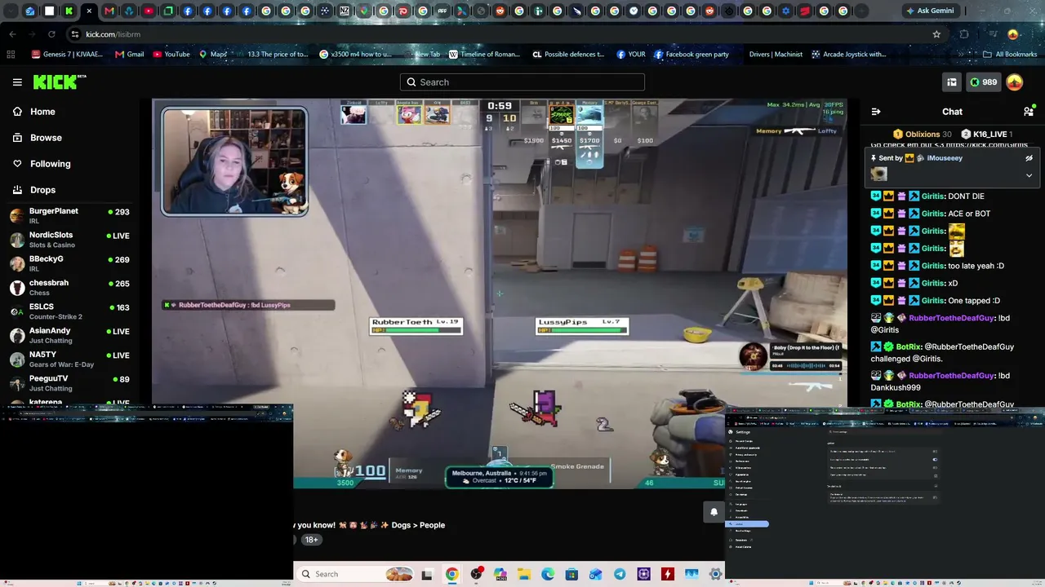This screenshot has width=1045, height=587.
Task: Click the 18+ tag below the stream
Action: pyautogui.click(x=311, y=540)
